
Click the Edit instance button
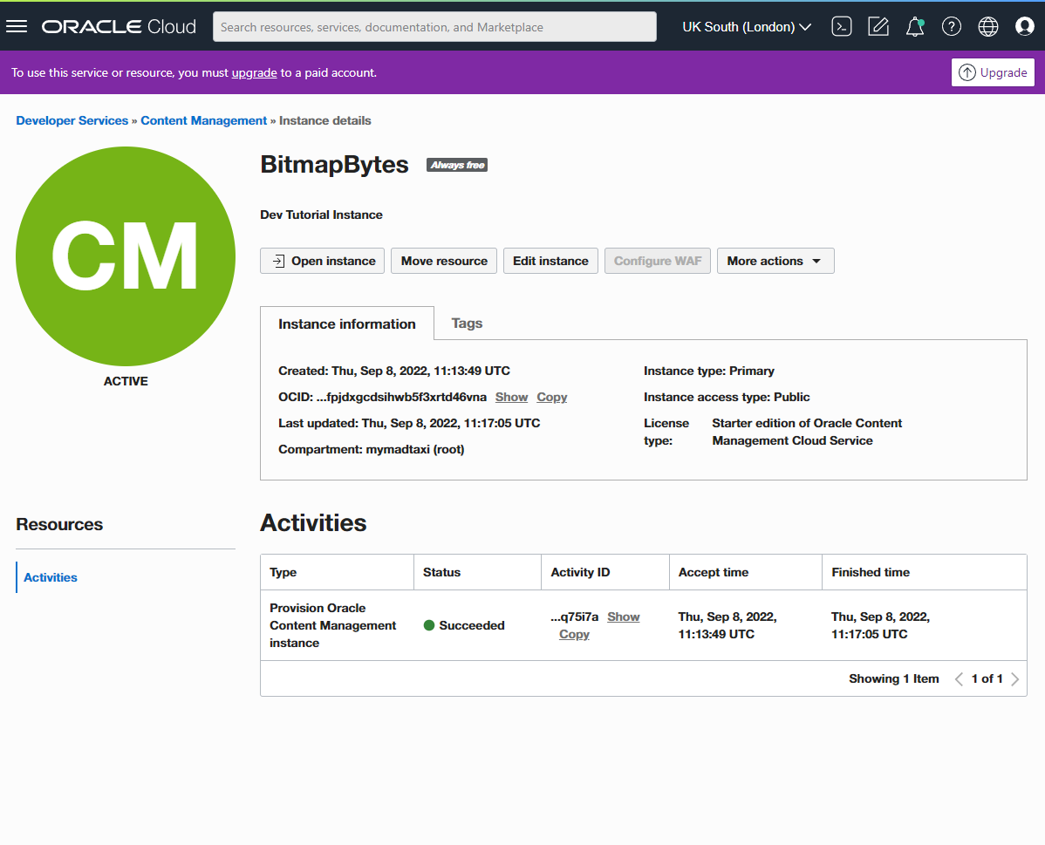(x=550, y=262)
